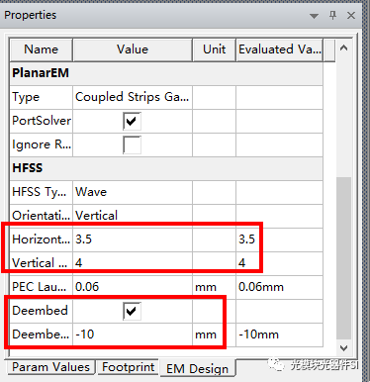Click the Name column header
The image size is (370, 382).
pyautogui.click(x=42, y=49)
